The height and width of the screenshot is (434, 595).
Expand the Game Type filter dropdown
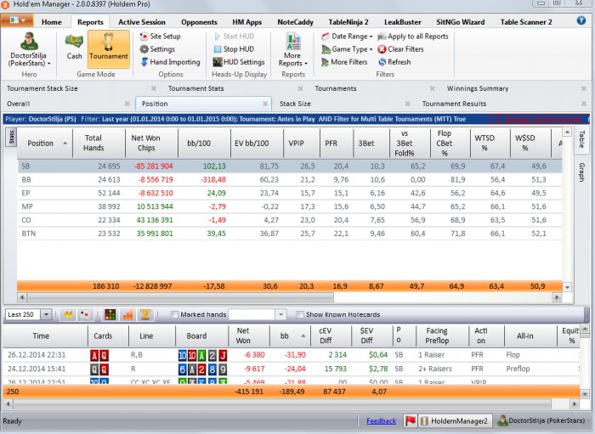(344, 49)
